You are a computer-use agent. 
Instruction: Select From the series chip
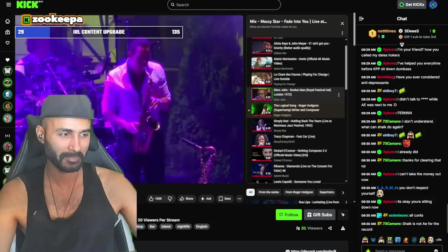[x=269, y=192]
